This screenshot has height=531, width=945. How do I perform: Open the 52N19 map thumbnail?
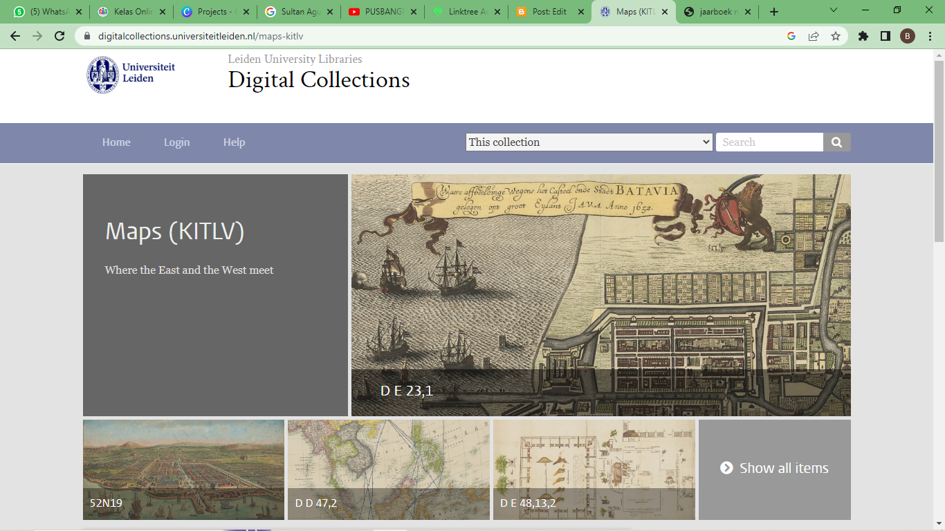point(183,469)
